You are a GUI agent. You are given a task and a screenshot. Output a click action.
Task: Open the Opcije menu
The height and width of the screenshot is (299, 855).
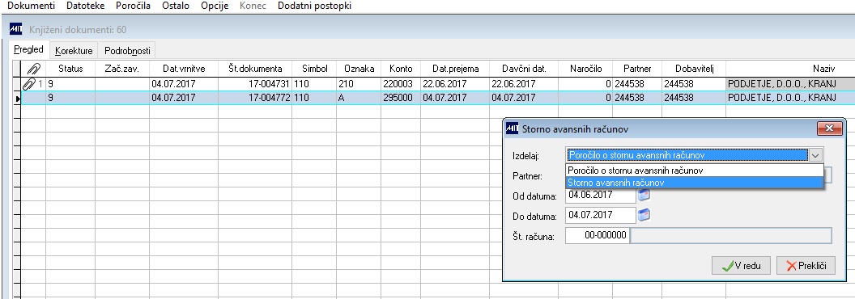coord(215,6)
